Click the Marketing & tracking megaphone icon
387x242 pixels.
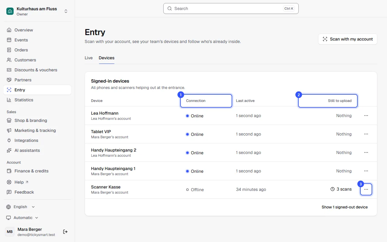pos(9,130)
